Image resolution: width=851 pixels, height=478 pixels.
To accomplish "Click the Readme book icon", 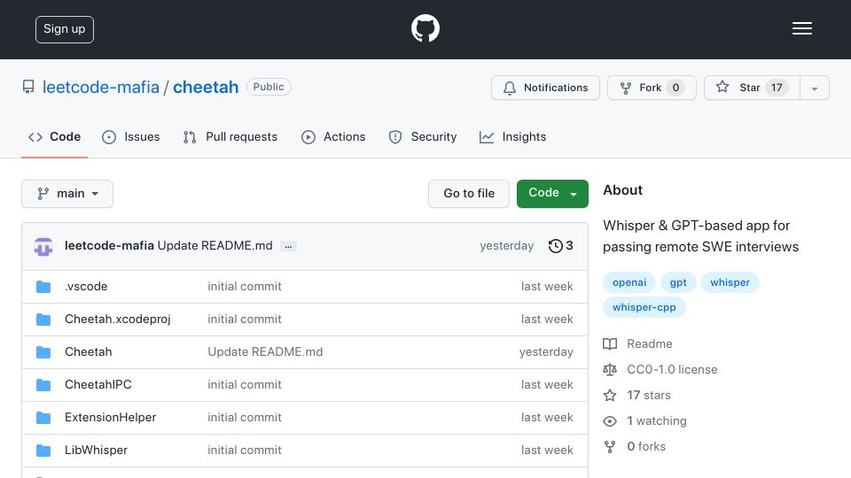I will [610, 344].
